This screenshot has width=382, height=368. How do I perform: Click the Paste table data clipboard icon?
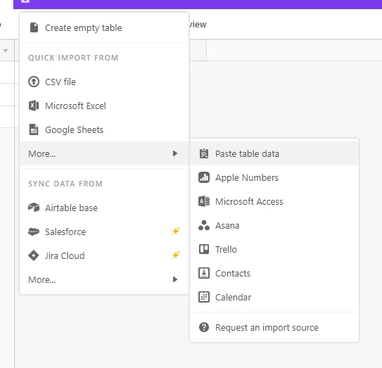[x=204, y=153]
